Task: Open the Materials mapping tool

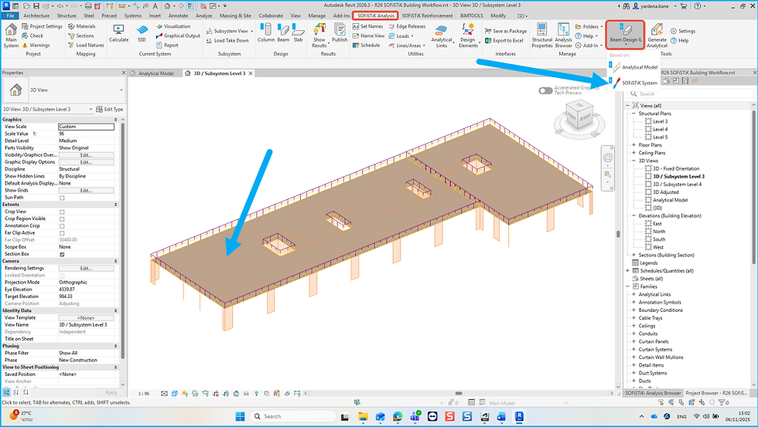Action: click(x=82, y=26)
